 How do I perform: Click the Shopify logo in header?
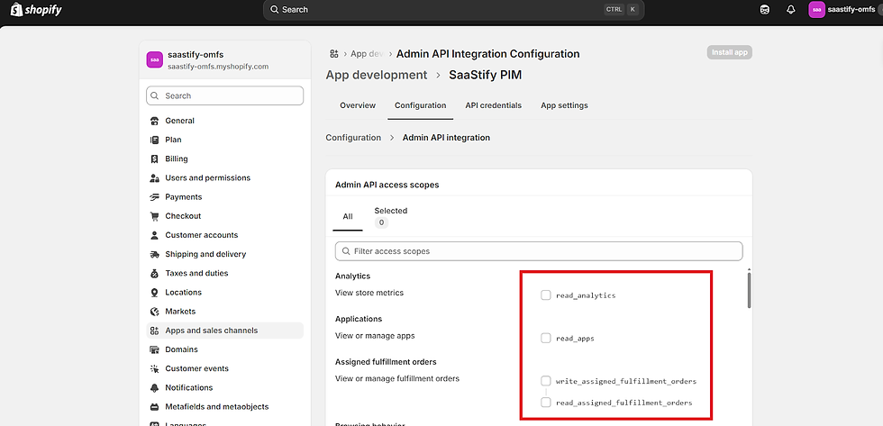37,10
